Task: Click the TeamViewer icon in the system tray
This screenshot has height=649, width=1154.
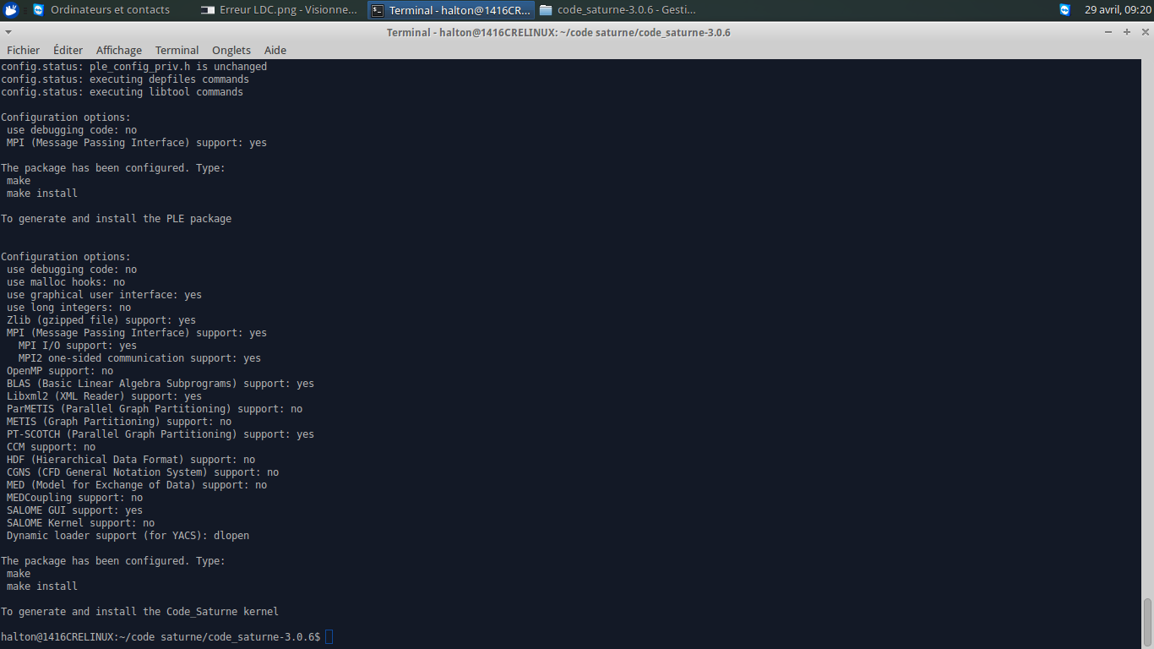Action: pos(1064,10)
